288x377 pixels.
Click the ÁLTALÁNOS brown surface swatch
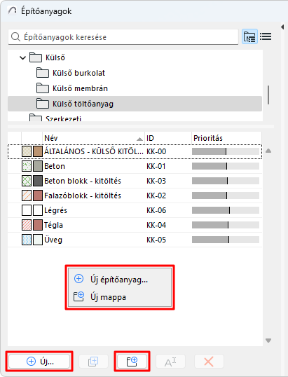pos(38,151)
